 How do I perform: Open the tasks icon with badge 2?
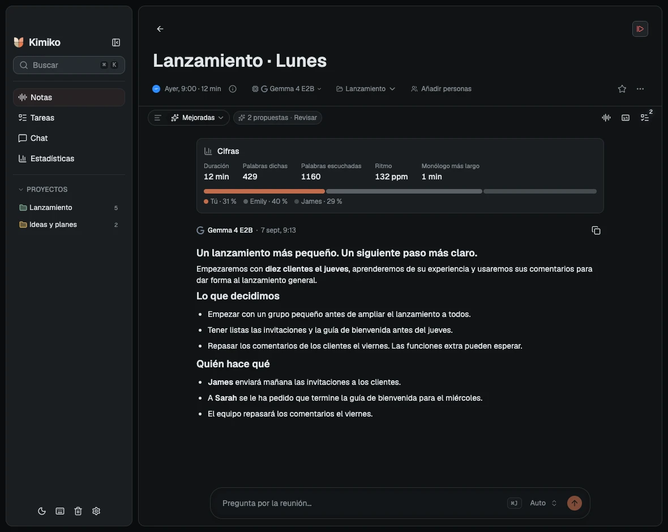(x=645, y=118)
